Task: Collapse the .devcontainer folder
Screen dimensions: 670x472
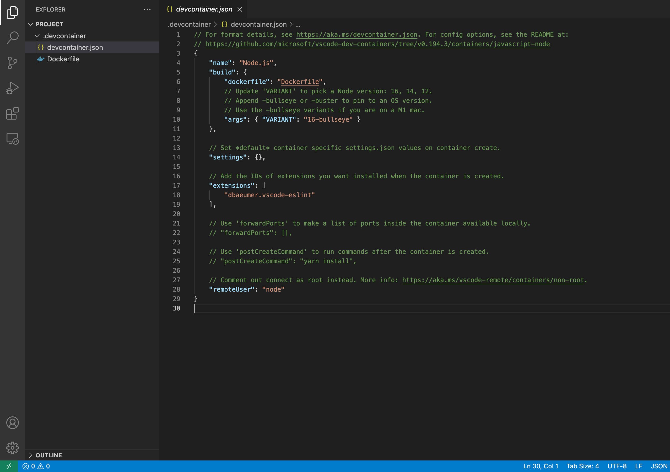Action: 37,36
